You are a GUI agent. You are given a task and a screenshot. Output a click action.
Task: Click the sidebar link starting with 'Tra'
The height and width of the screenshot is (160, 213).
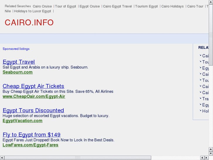click(205, 99)
